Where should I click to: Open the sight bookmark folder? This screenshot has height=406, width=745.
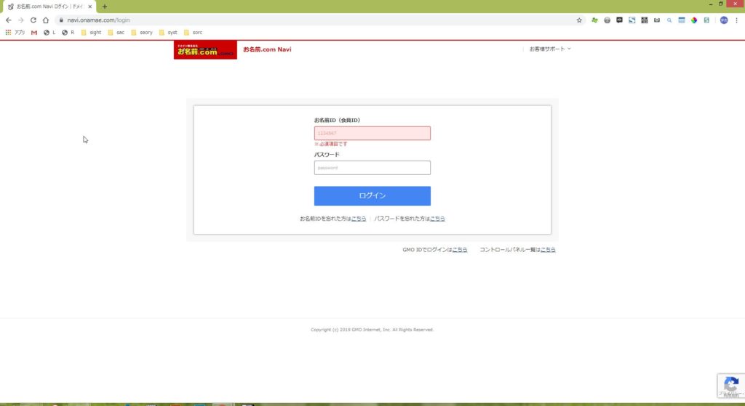coord(91,32)
